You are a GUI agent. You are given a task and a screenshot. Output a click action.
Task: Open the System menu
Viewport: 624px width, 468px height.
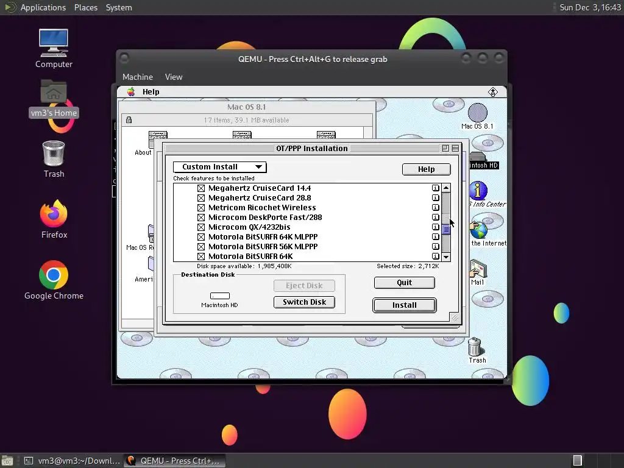119,7
